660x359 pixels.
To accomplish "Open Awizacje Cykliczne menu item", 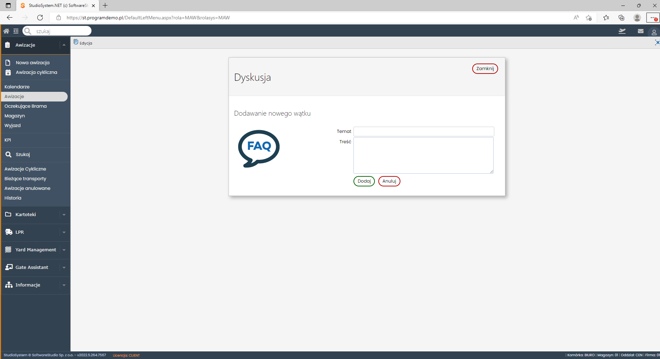I will 25,169.
